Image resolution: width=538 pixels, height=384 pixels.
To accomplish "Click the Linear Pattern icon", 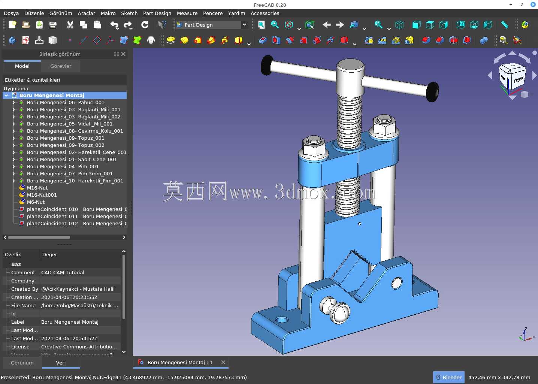I will pos(382,40).
